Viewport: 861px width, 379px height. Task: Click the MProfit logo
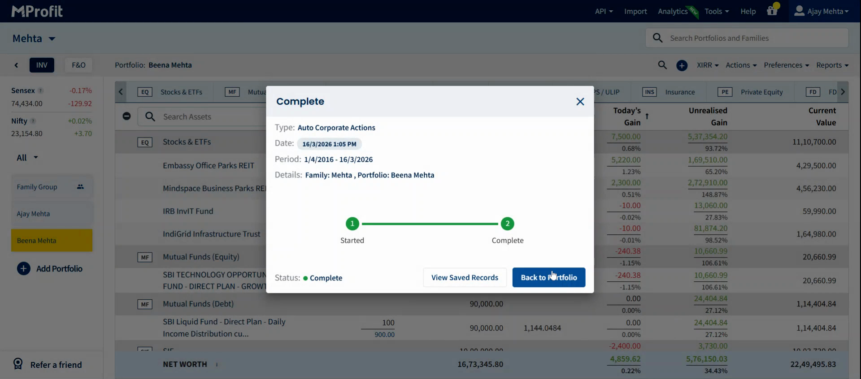point(37,11)
